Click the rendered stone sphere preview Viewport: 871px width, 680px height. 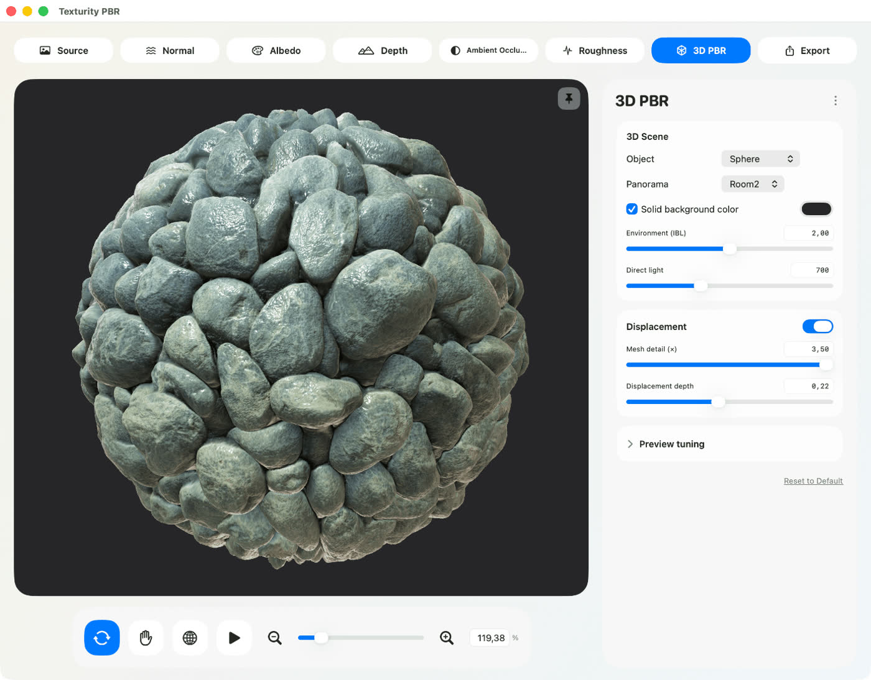pos(301,339)
